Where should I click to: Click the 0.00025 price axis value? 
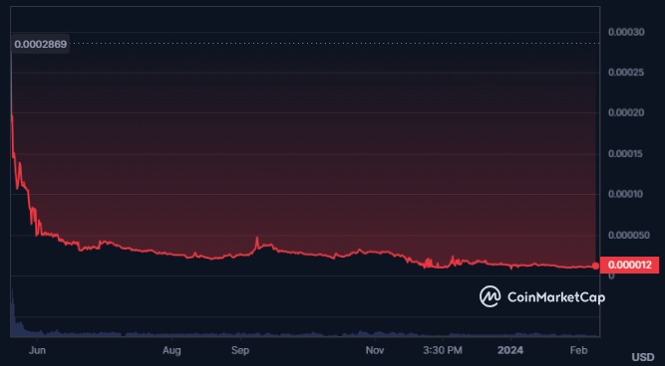(x=626, y=73)
